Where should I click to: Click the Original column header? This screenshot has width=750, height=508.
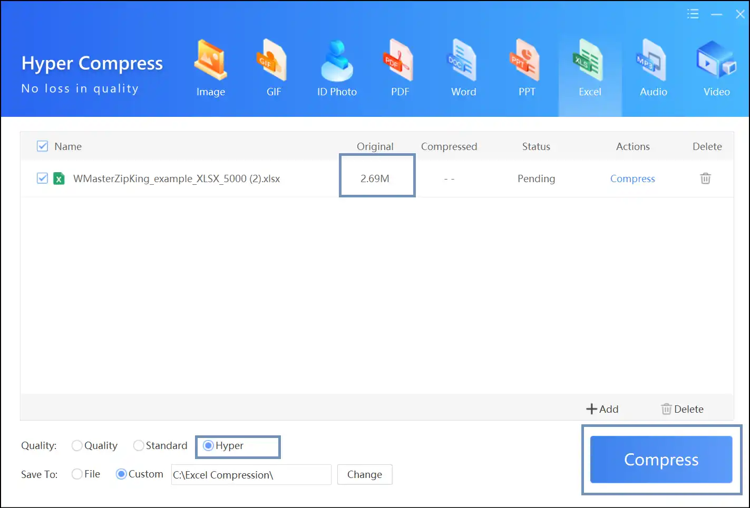(x=375, y=146)
